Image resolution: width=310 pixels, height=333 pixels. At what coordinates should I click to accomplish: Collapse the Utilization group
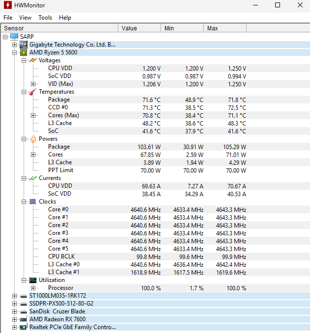click(x=24, y=281)
